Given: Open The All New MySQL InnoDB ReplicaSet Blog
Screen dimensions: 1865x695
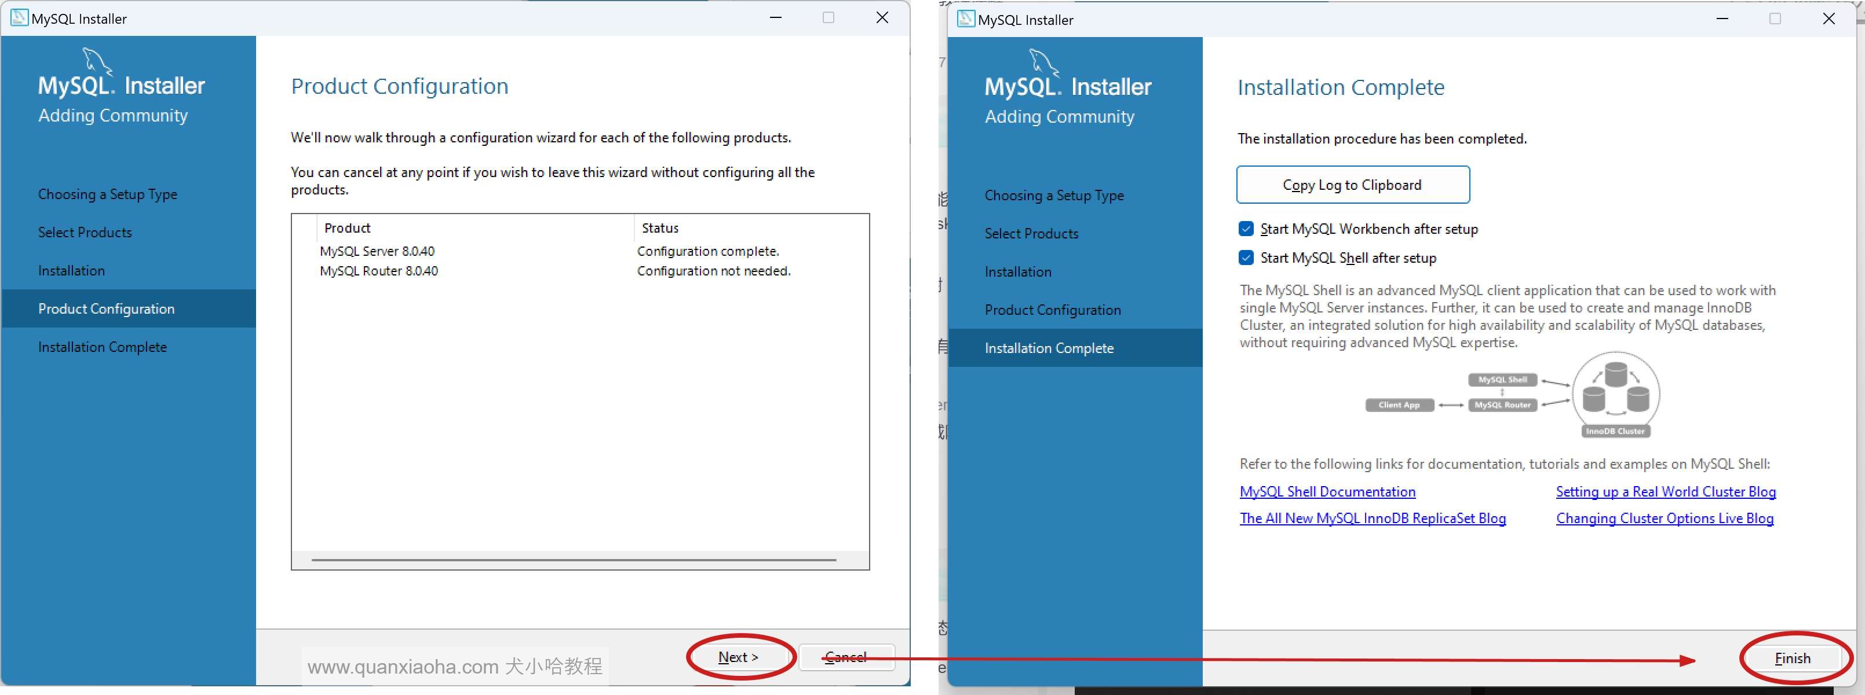Looking at the screenshot, I should tap(1373, 519).
